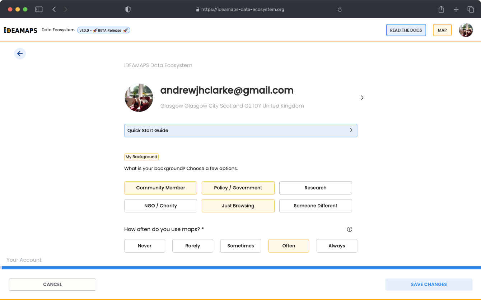The image size is (481, 300).
Task: Reload the page using refresh icon
Action: coord(340,10)
